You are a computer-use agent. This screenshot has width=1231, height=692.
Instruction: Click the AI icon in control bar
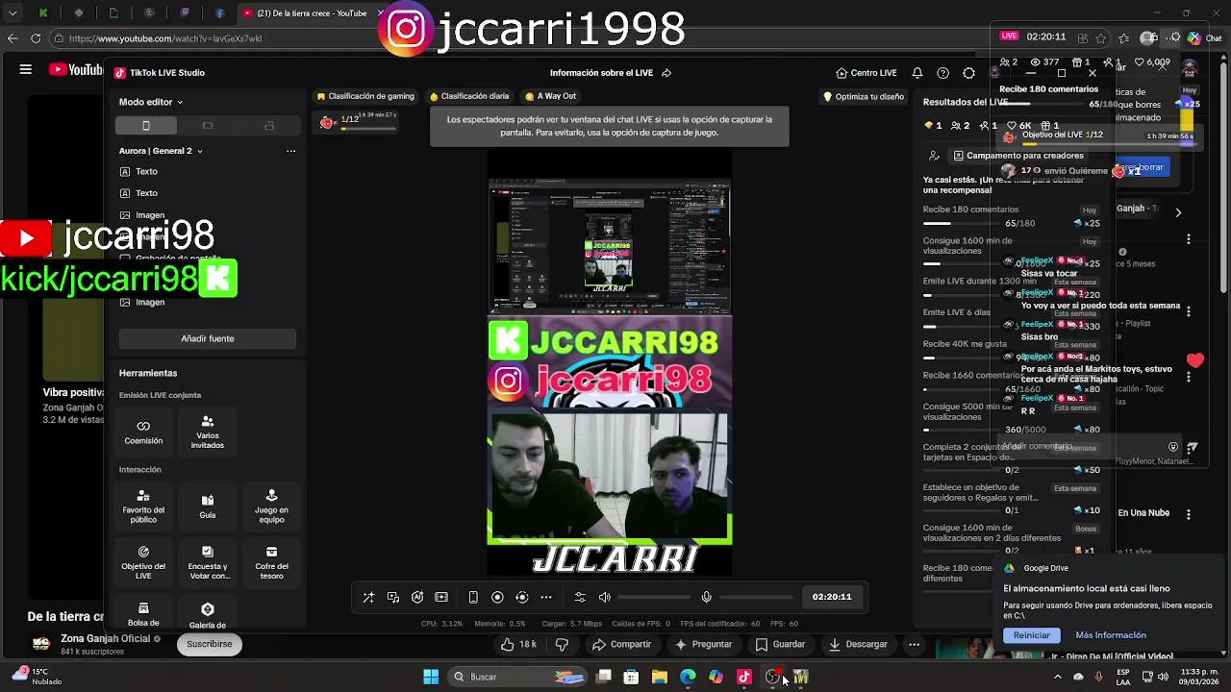pyautogui.click(x=417, y=597)
